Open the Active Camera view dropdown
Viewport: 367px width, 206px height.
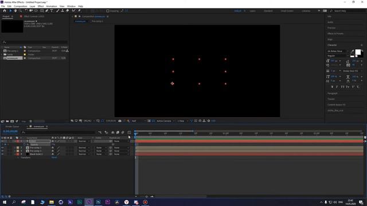pyautogui.click(x=166, y=121)
